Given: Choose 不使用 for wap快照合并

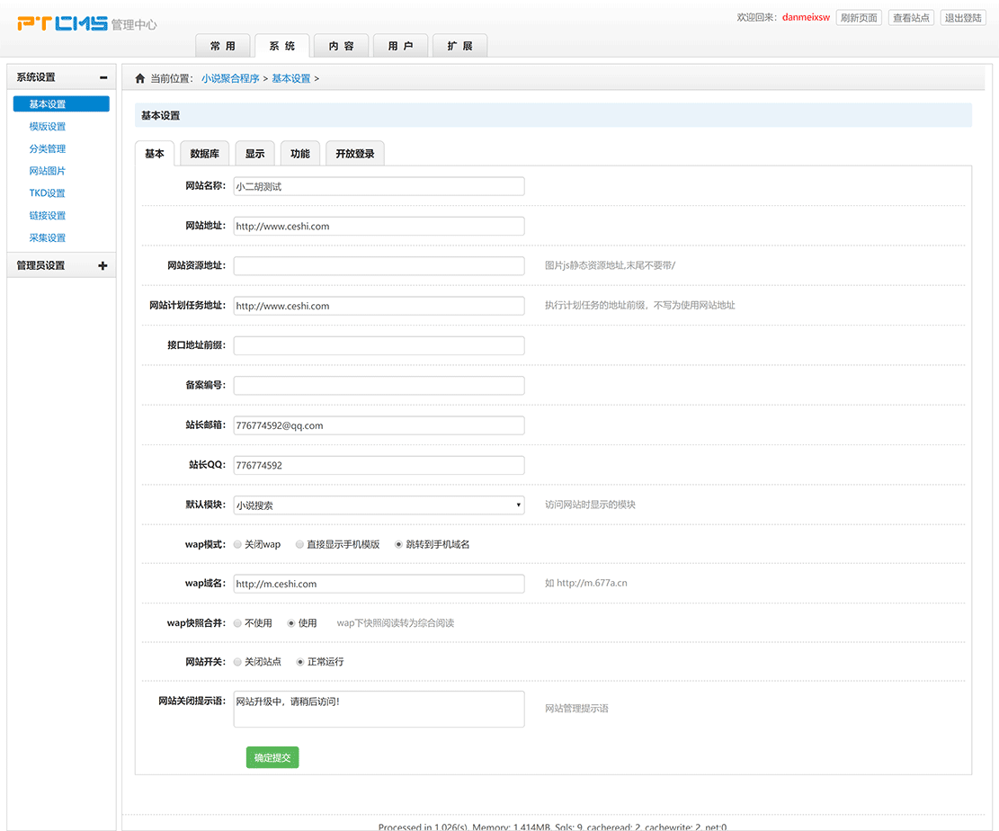Looking at the screenshot, I should [237, 623].
